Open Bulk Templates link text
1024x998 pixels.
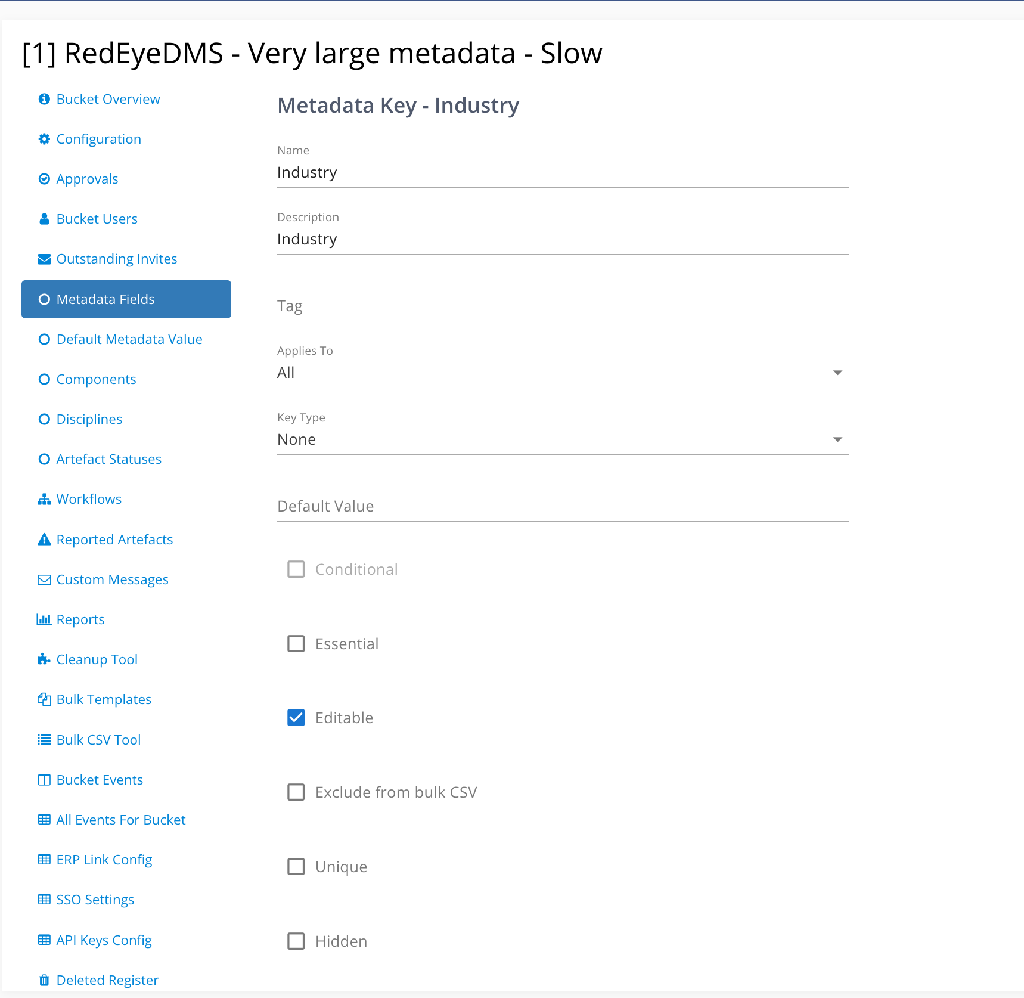[x=104, y=699]
